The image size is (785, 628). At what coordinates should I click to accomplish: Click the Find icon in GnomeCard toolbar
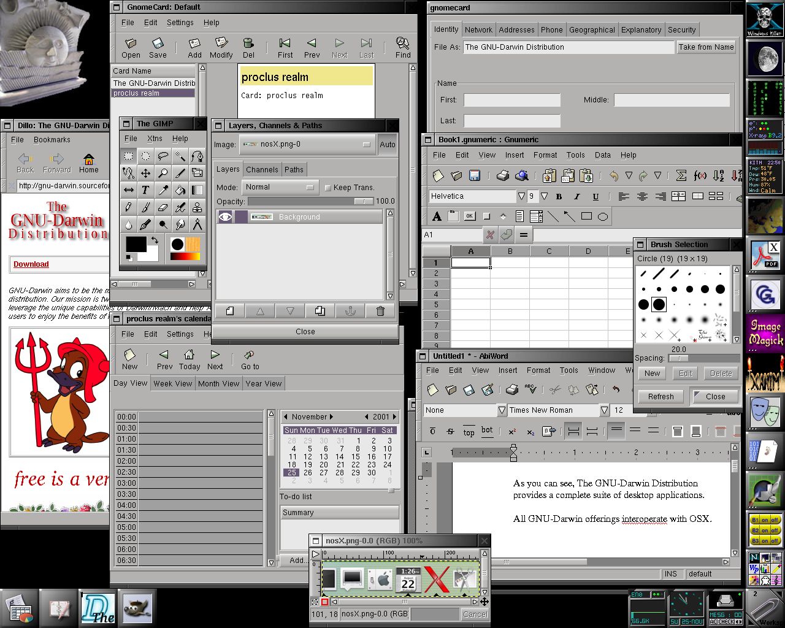coord(403,47)
